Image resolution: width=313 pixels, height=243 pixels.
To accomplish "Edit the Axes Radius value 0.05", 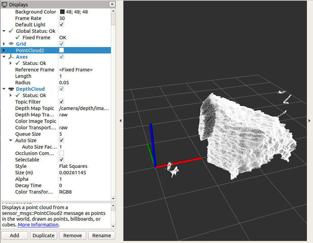I will click(85, 83).
